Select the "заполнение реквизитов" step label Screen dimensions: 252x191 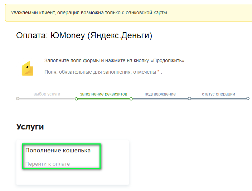coord(103,94)
